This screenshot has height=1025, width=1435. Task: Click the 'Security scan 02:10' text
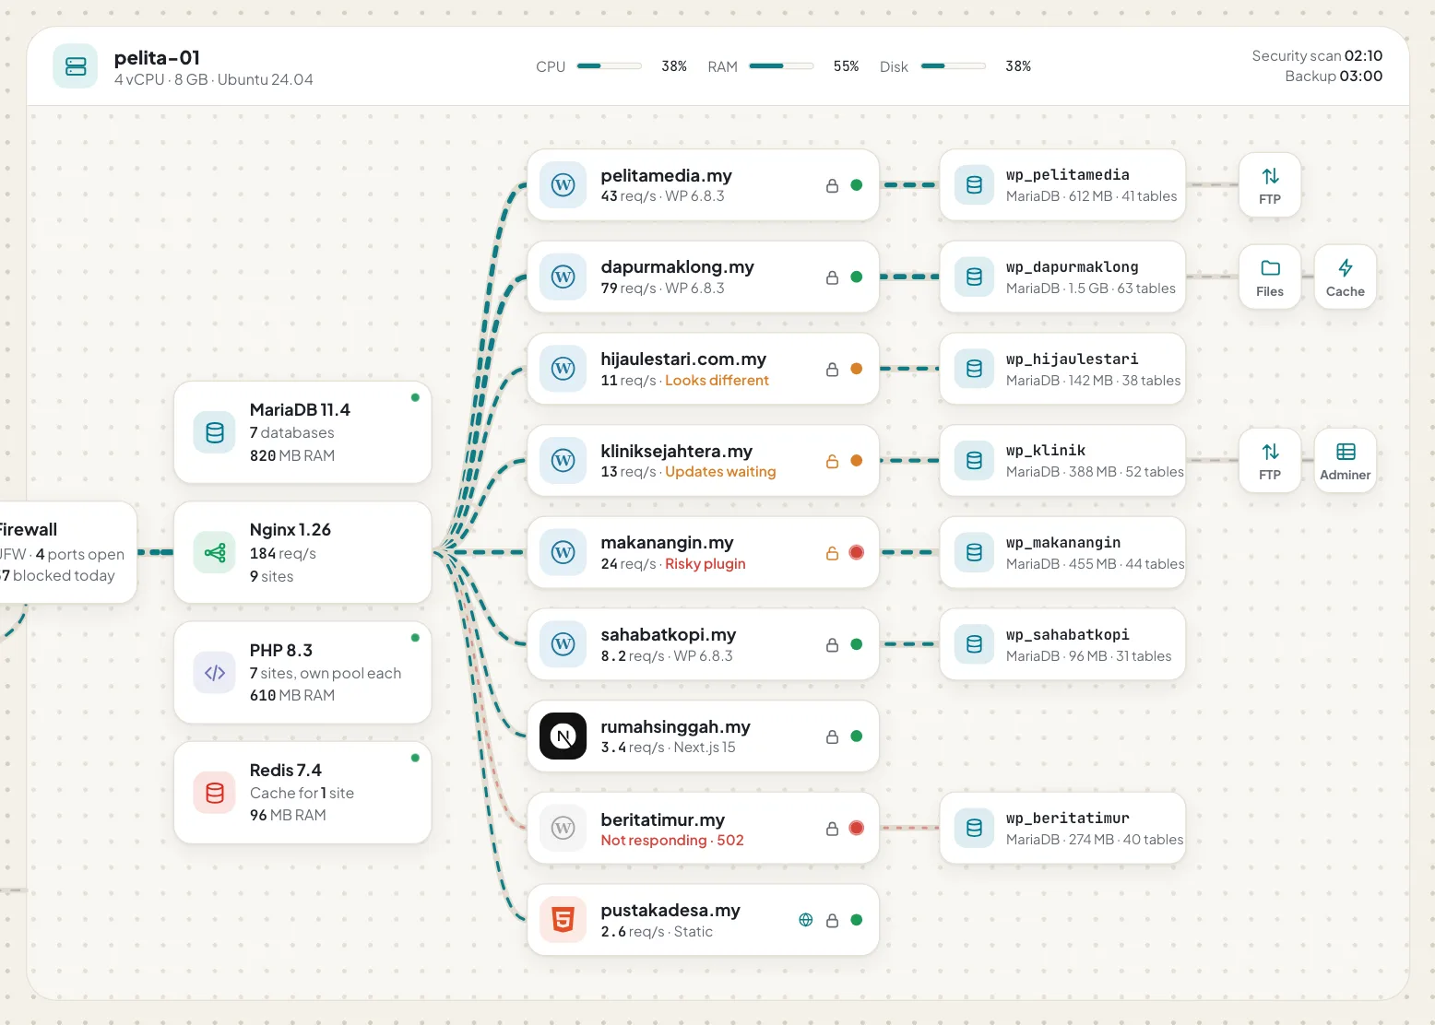pos(1317,56)
